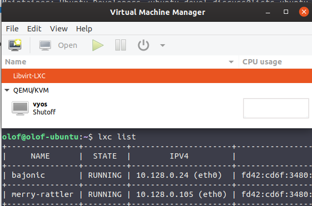
Task: Pause the virtual machine
Action: point(121,45)
